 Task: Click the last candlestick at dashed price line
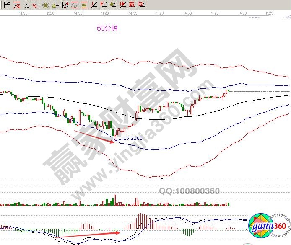tap(228, 90)
